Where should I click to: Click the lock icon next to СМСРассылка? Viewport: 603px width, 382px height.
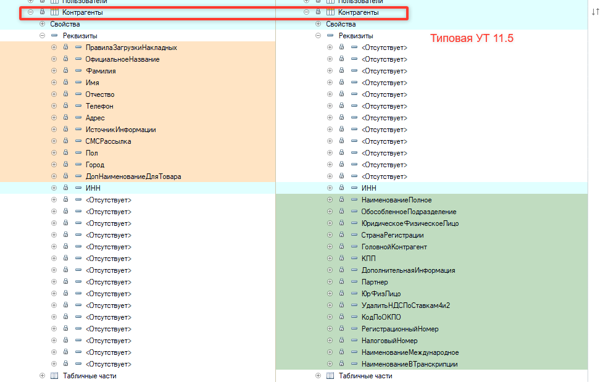66,141
